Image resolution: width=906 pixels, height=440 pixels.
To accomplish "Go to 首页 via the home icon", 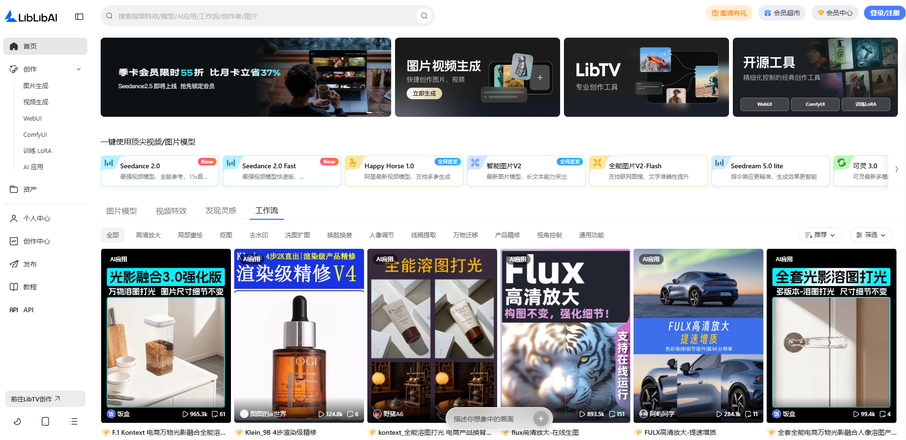I will (x=14, y=46).
